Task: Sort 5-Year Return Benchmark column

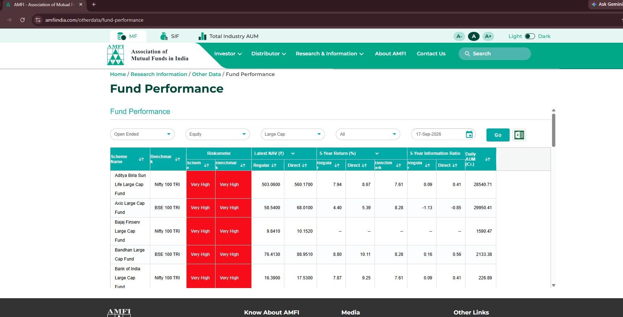Action: pyautogui.click(x=398, y=165)
